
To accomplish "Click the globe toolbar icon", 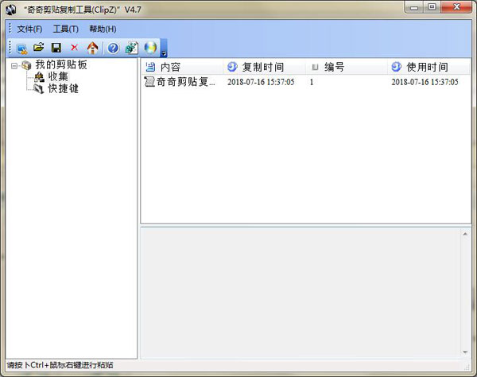I will pyautogui.click(x=150, y=48).
